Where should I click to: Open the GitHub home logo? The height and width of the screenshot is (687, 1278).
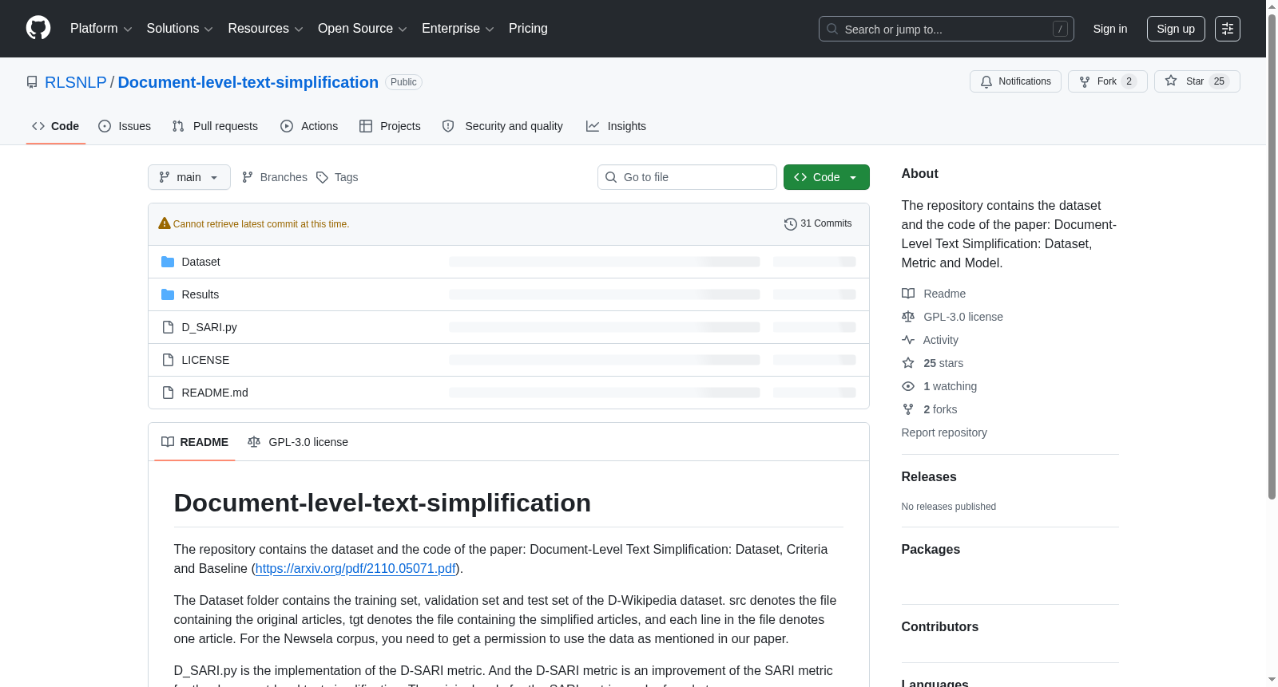point(38,29)
